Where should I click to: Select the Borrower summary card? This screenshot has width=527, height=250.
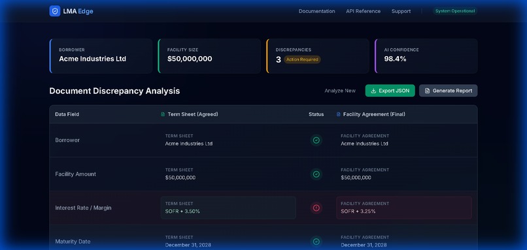101,56
